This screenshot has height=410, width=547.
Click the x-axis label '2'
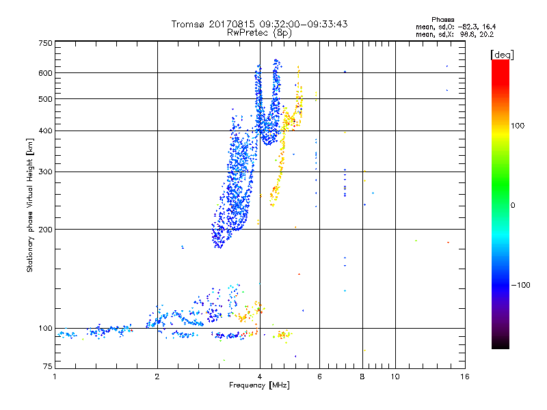point(157,377)
